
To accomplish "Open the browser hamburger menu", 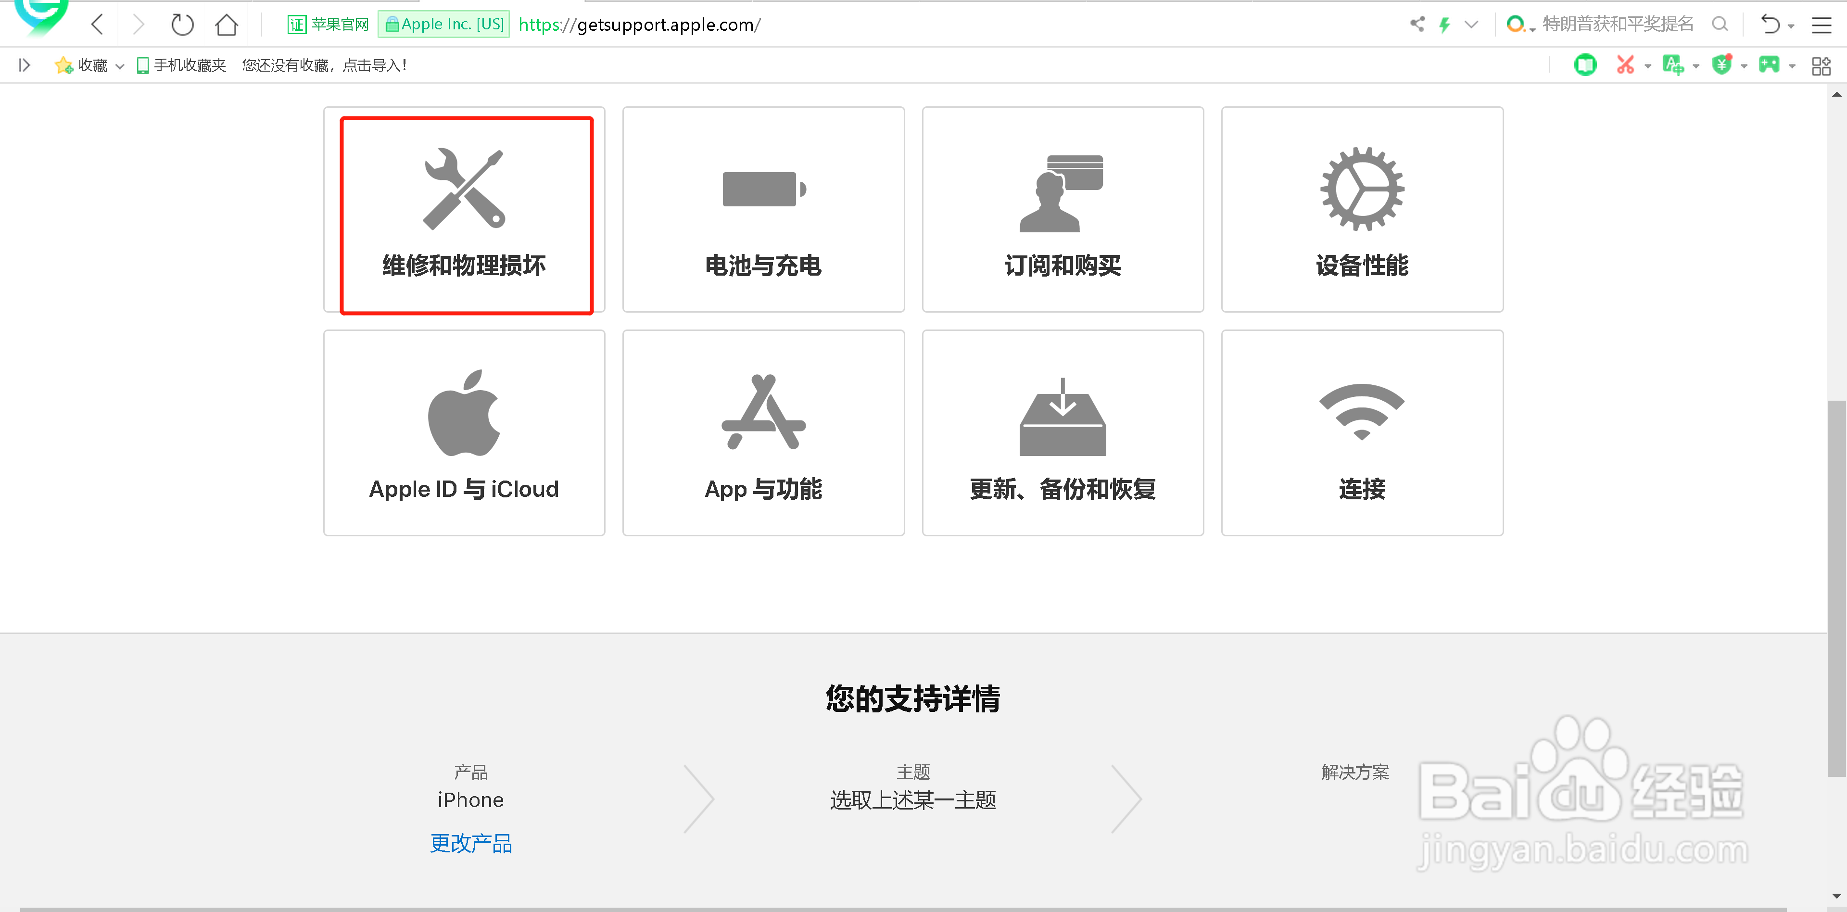I will (x=1821, y=25).
